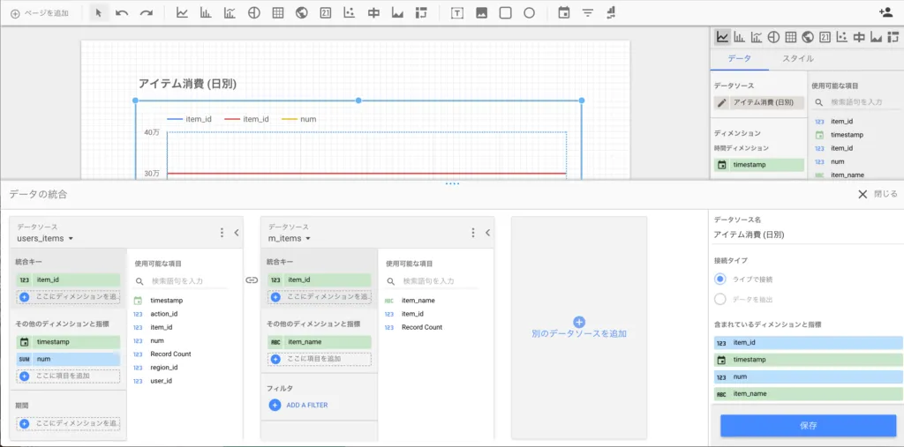Focus the chart panel 使用可能な項目 search box

[x=856, y=102]
